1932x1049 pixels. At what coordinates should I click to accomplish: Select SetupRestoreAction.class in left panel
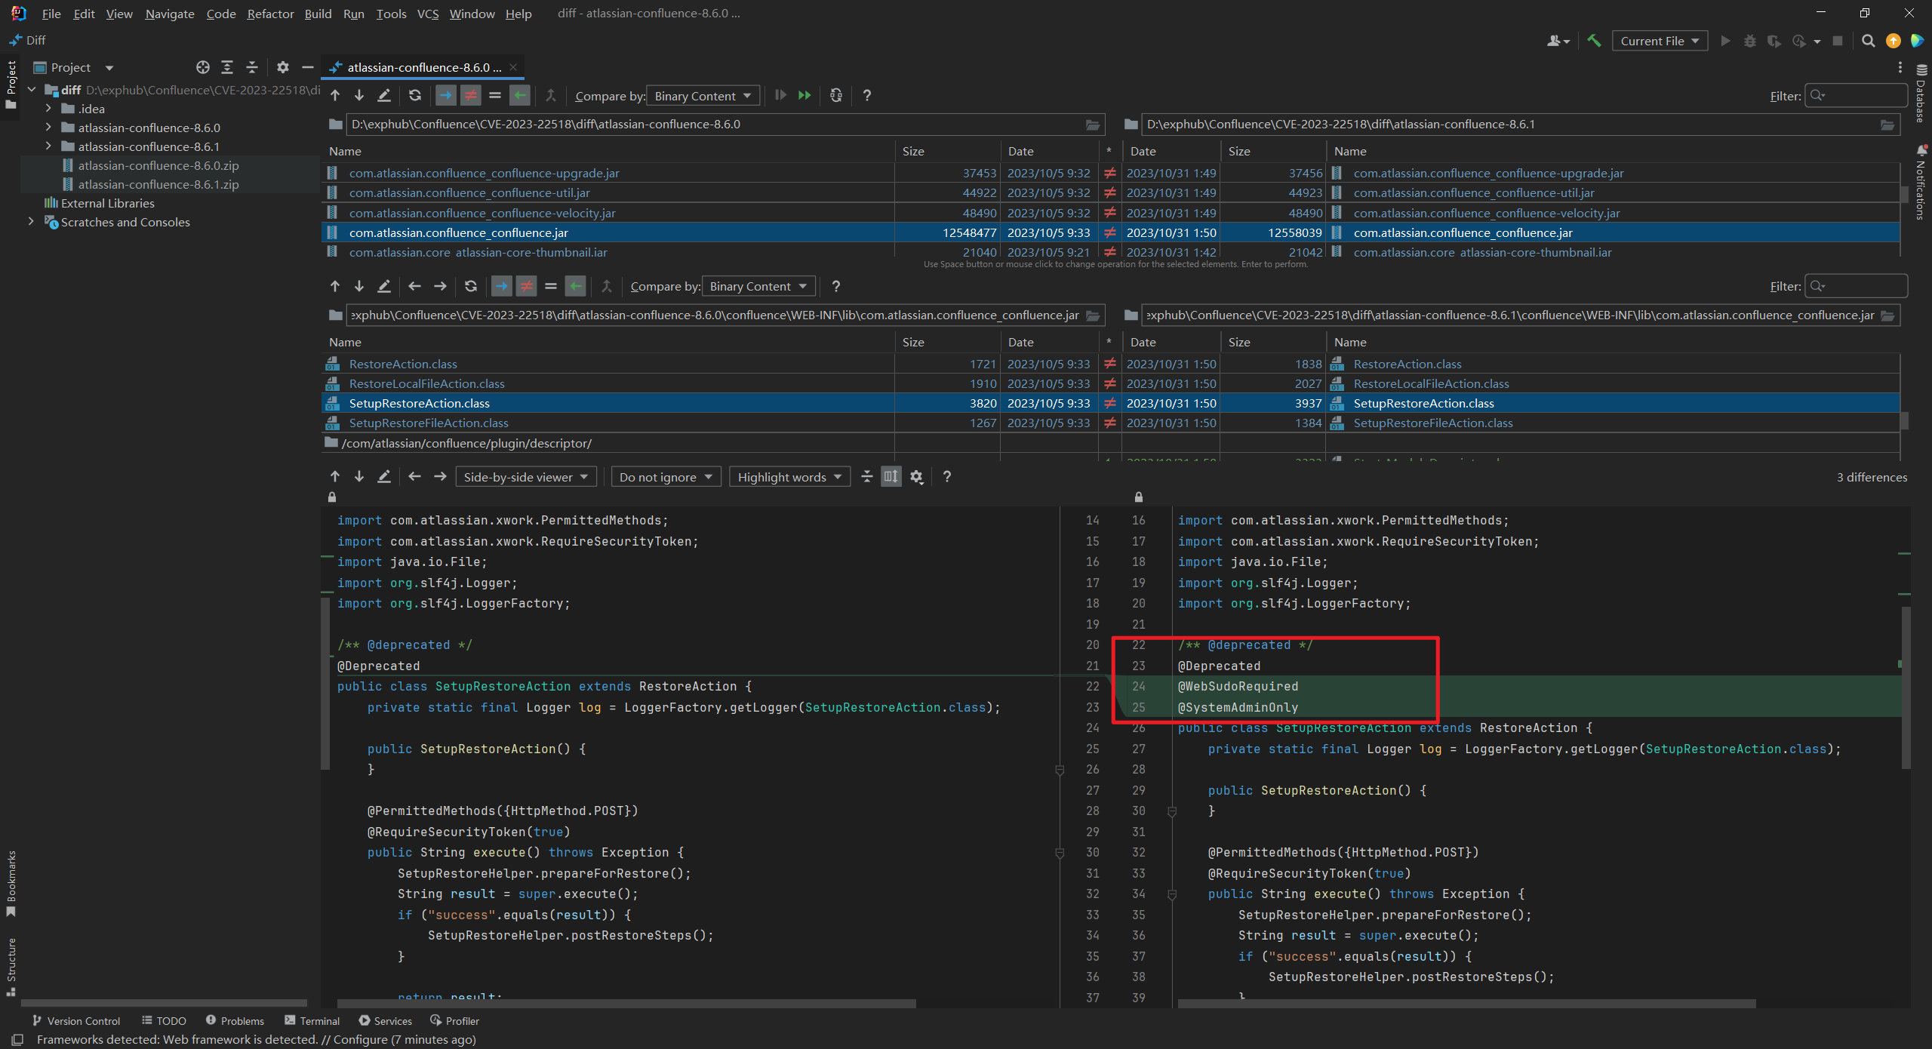pyautogui.click(x=421, y=401)
